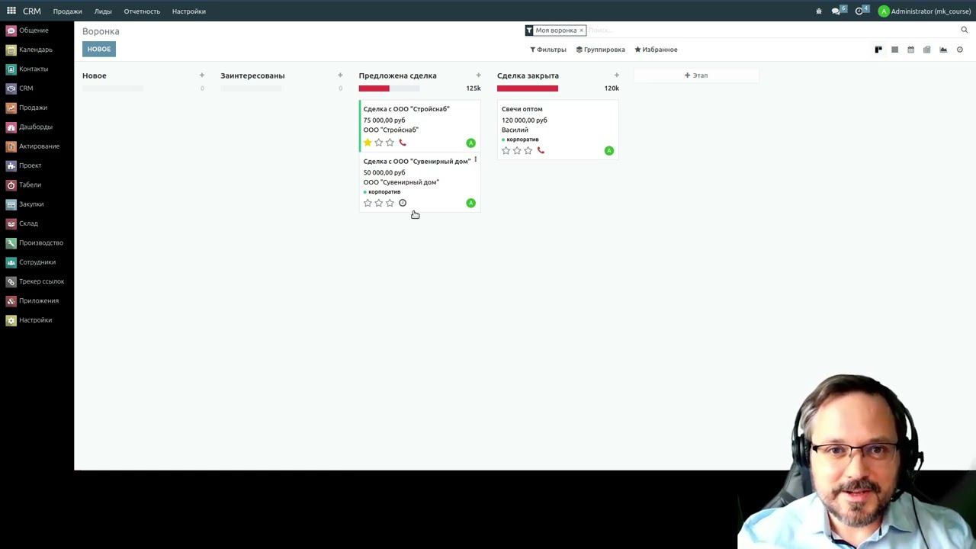Image resolution: width=976 pixels, height=549 pixels.
Task: Set third priority star on Стройснаб deal
Action: pyautogui.click(x=390, y=143)
